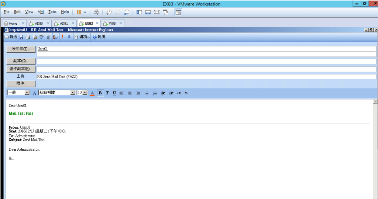The width and height of the screenshot is (378, 199).
Task: Click the VMware take snapshot clock icon
Action: (x=109, y=12)
